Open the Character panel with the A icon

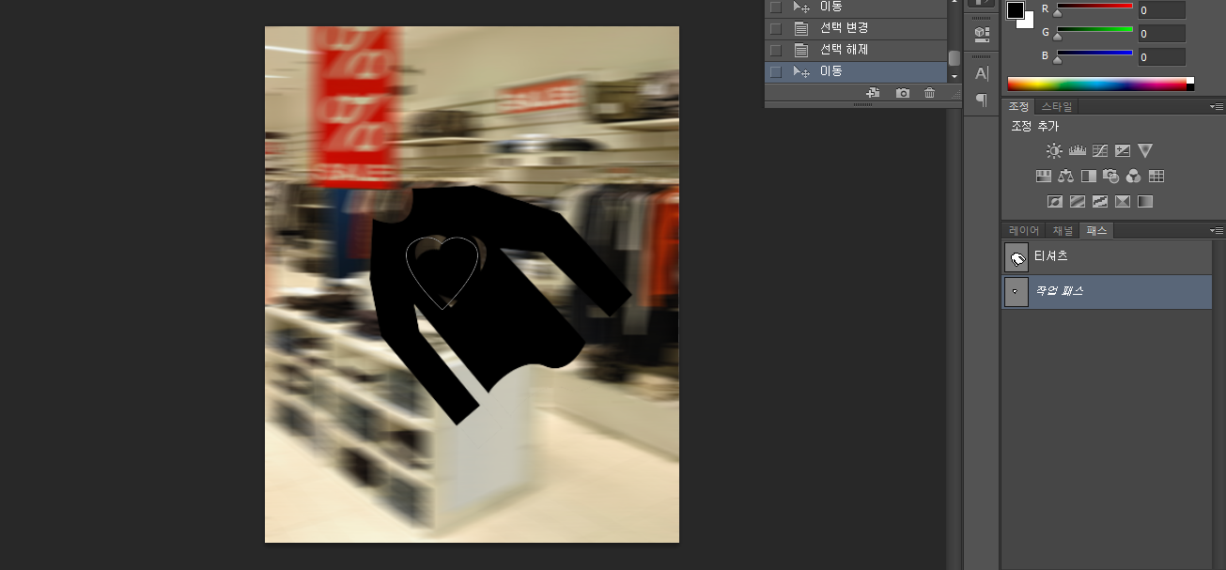[x=980, y=72]
